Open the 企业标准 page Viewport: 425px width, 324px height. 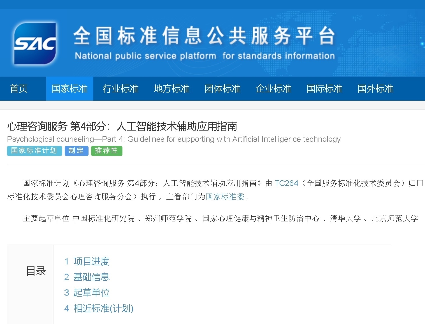[273, 89]
